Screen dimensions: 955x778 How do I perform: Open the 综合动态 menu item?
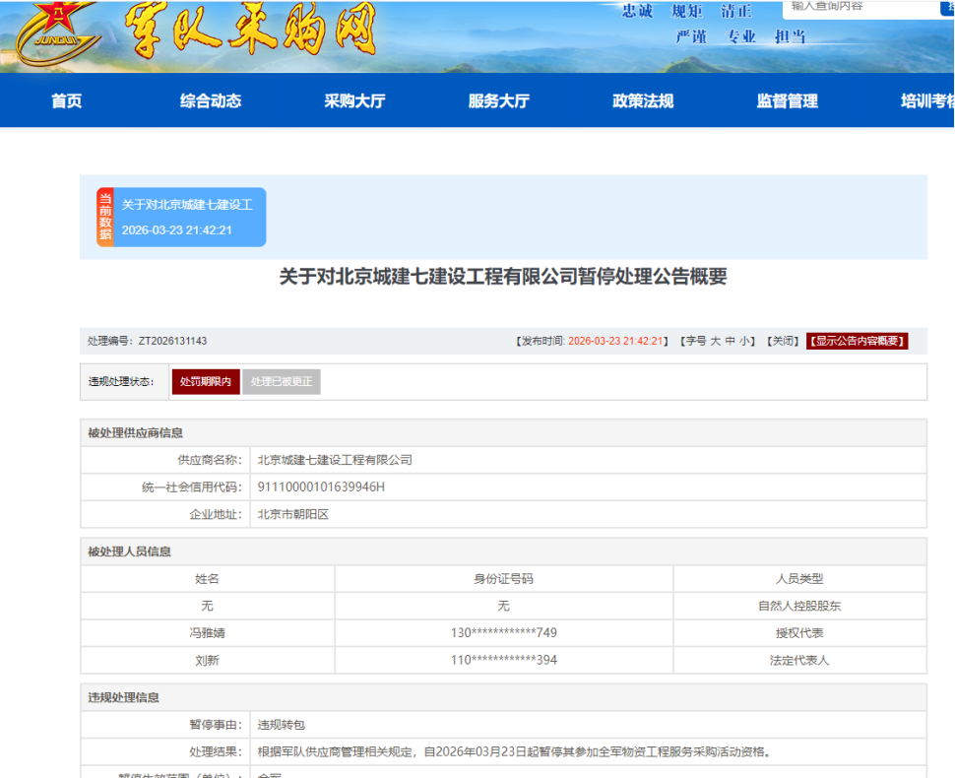211,100
